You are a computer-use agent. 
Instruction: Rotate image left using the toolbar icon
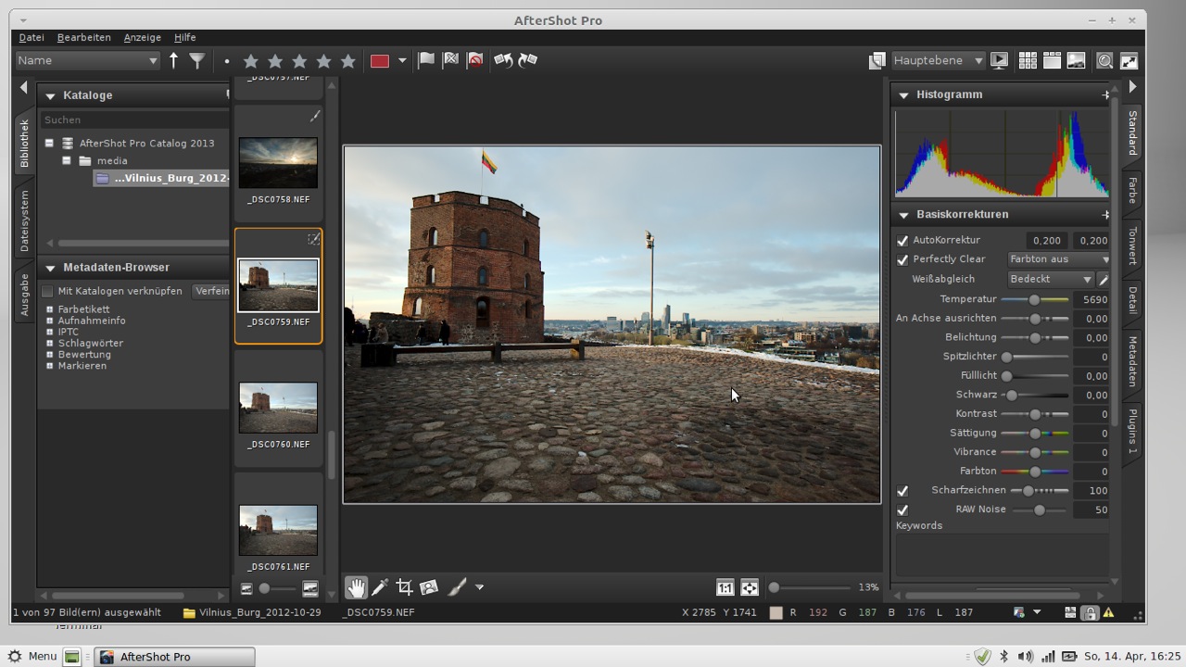pyautogui.click(x=503, y=60)
